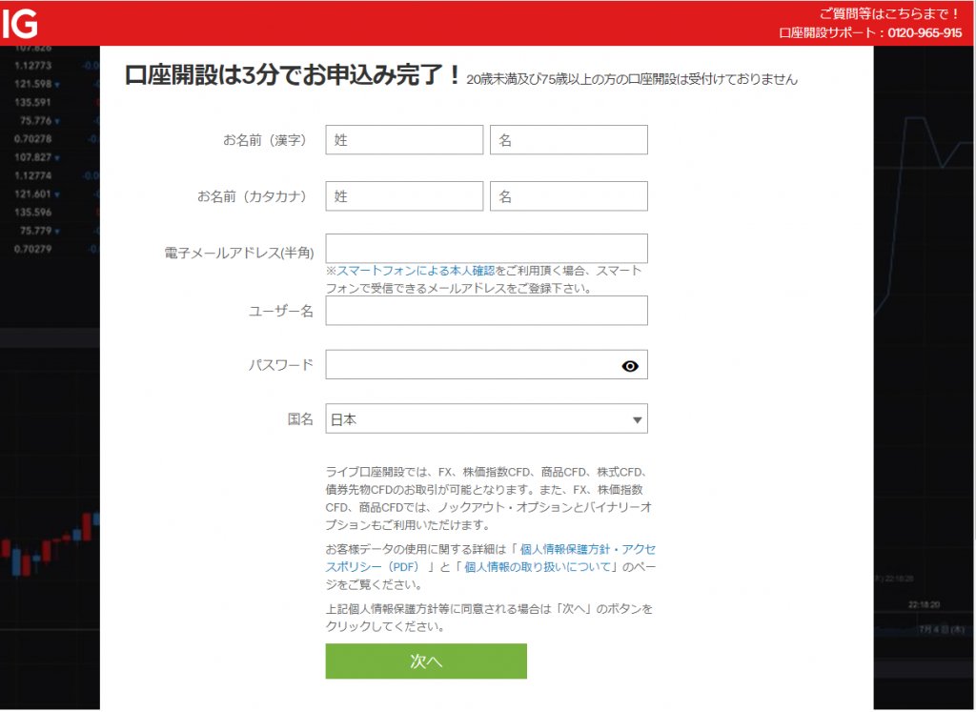Screen dimensions: 976x712
Task: Click the お名前（カタカナ） label
Action: click(x=252, y=196)
